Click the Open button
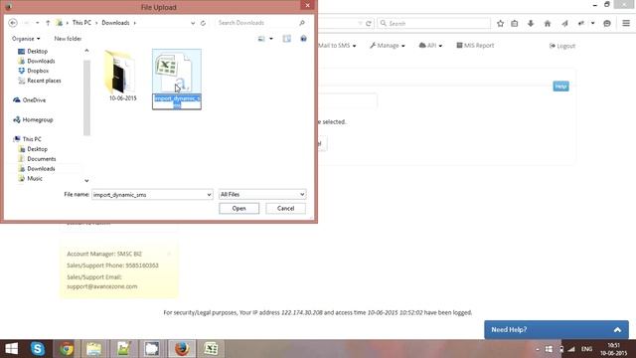The image size is (636, 358). click(238, 208)
